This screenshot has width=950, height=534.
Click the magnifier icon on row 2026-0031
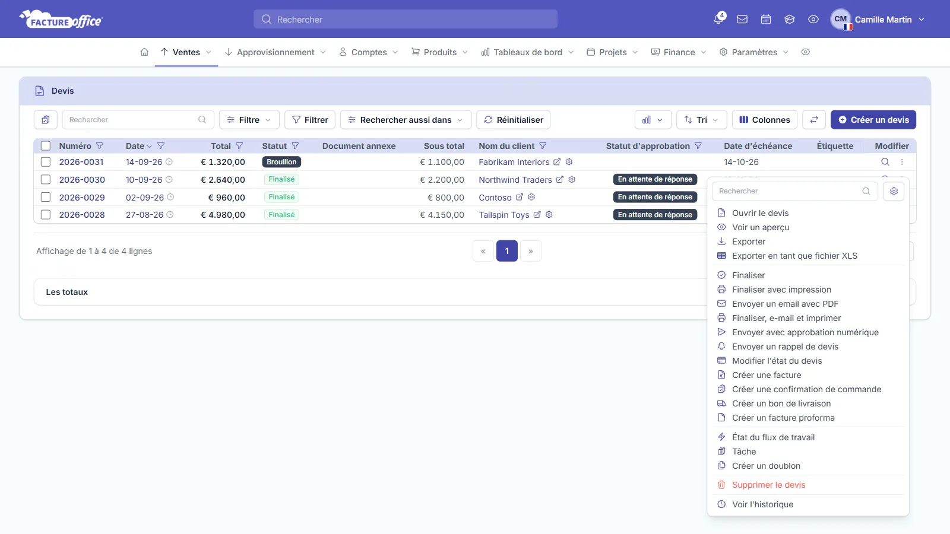pyautogui.click(x=885, y=162)
